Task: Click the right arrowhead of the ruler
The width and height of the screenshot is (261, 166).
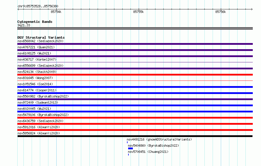Action: coord(252,9)
